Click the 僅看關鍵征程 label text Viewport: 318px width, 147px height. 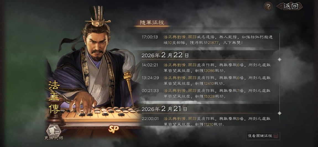click(260, 136)
